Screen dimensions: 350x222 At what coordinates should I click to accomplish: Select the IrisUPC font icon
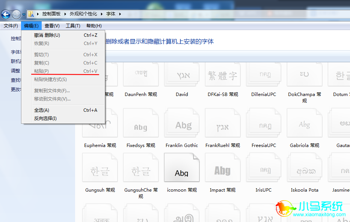[264, 167]
